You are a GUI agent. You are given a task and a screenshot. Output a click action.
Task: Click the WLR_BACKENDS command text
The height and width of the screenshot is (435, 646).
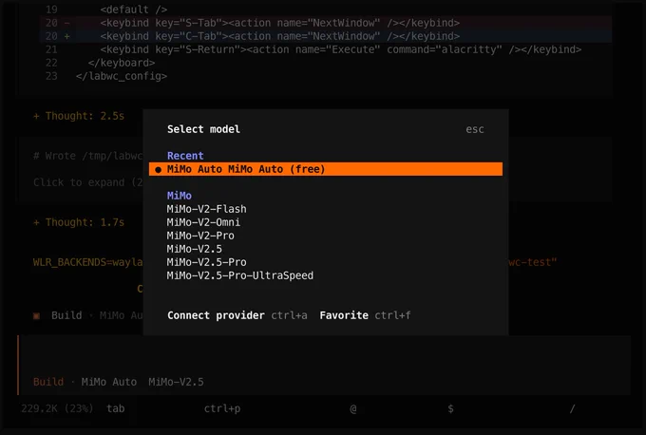[x=87, y=262]
